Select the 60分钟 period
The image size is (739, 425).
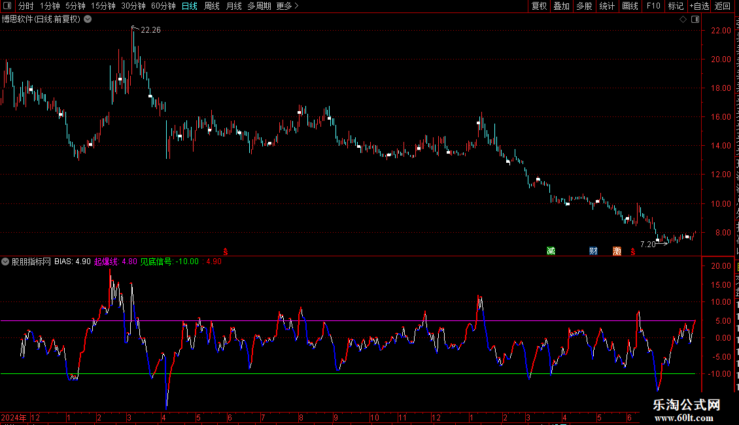coord(163,6)
